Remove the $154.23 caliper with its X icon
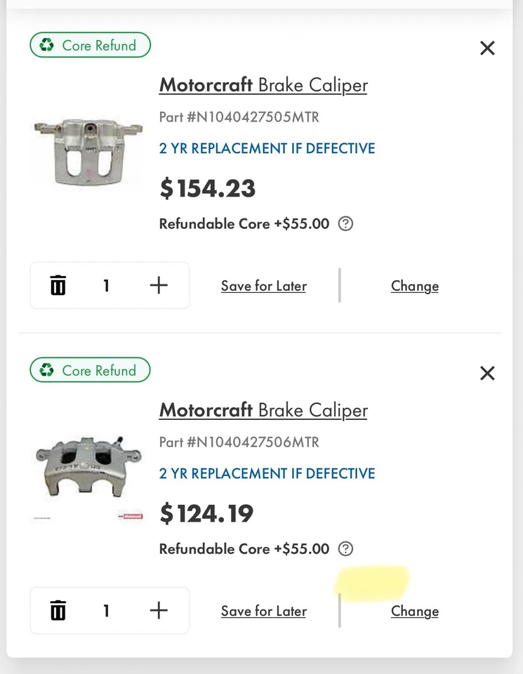Viewport: 523px width, 674px height. coord(487,48)
